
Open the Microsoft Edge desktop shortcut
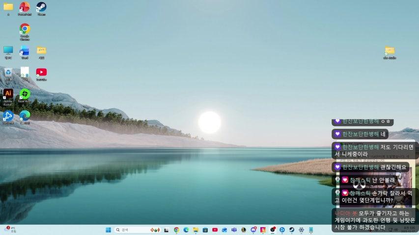[x=25, y=115]
